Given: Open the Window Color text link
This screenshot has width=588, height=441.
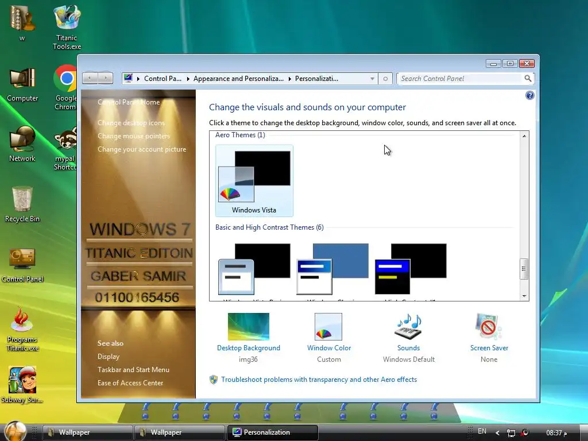Looking at the screenshot, I should click(x=329, y=347).
